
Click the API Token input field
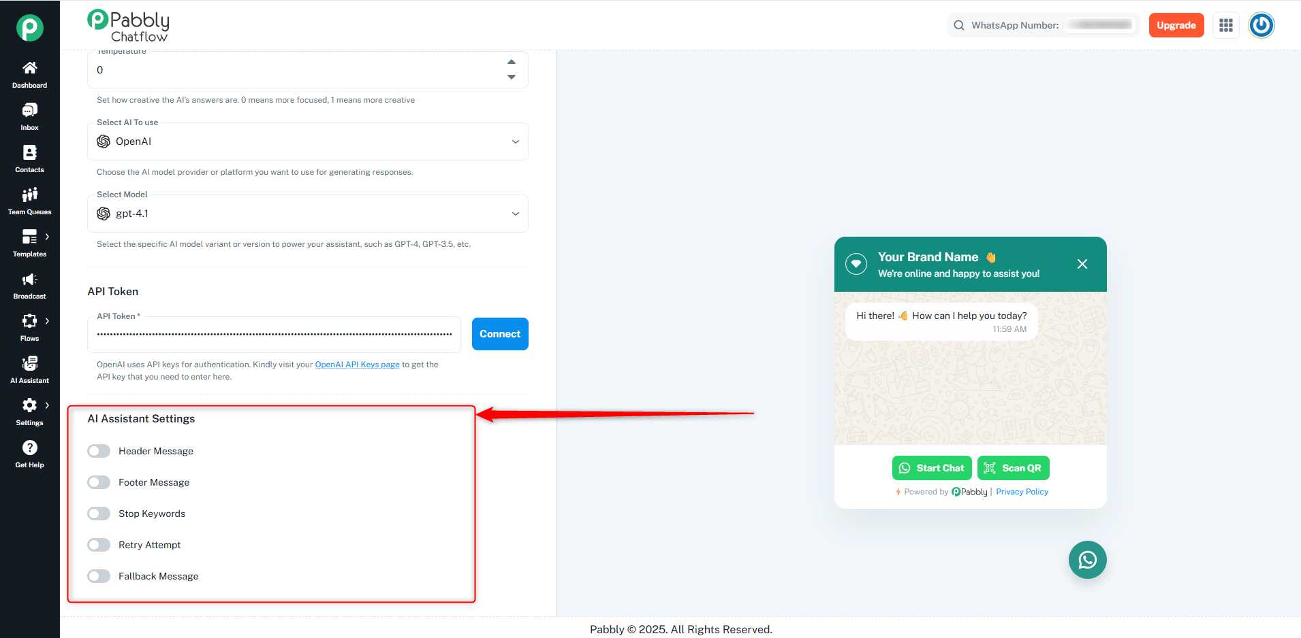274,334
